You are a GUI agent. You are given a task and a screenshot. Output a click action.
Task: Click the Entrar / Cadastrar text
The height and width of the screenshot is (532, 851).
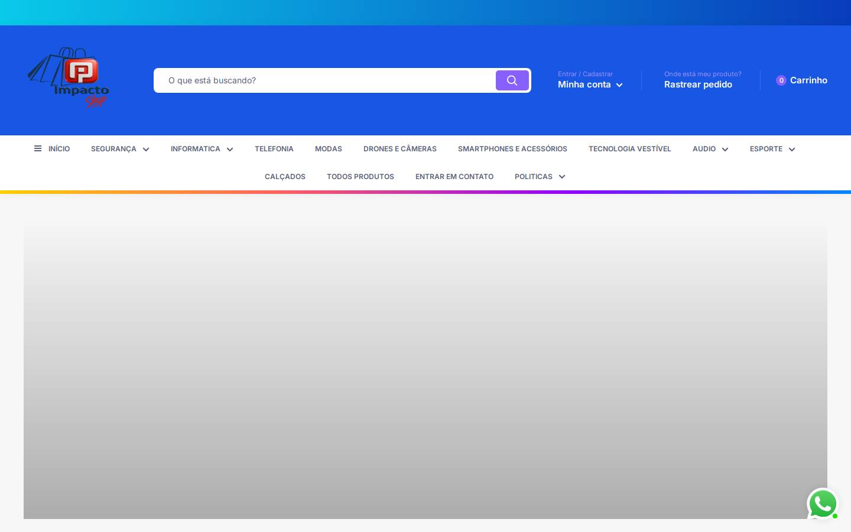point(585,74)
